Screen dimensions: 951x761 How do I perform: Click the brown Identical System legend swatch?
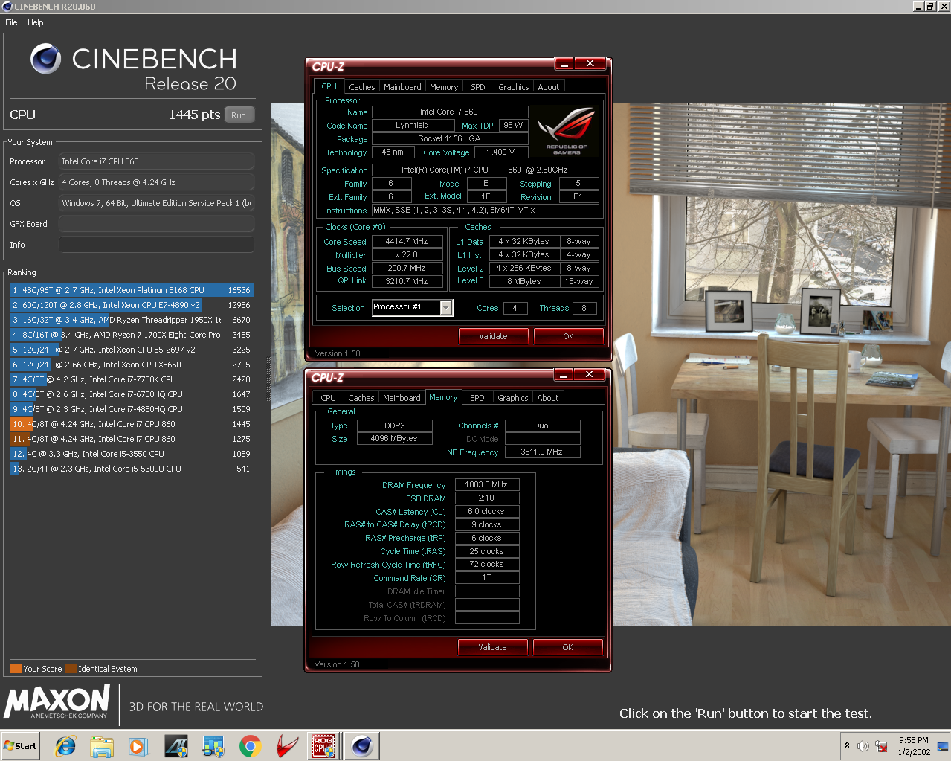(71, 668)
